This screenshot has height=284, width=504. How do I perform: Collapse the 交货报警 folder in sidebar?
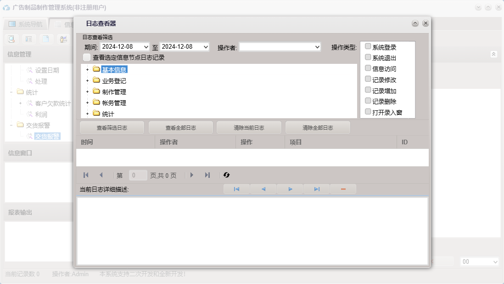[x=11, y=125]
